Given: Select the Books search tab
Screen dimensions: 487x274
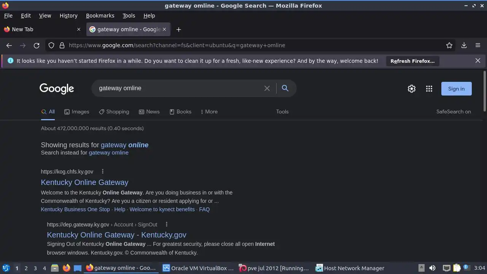Looking at the screenshot, I should [x=180, y=112].
